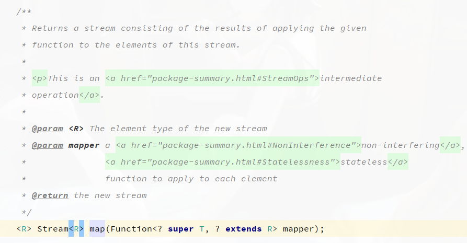Click the extends keyword
The height and width of the screenshot is (243, 467).
click(x=244, y=229)
